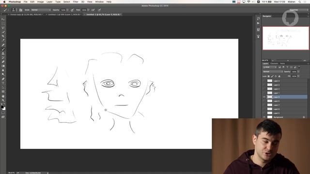Select the Gradient tool
The image size is (310, 174).
(x=3, y=66)
